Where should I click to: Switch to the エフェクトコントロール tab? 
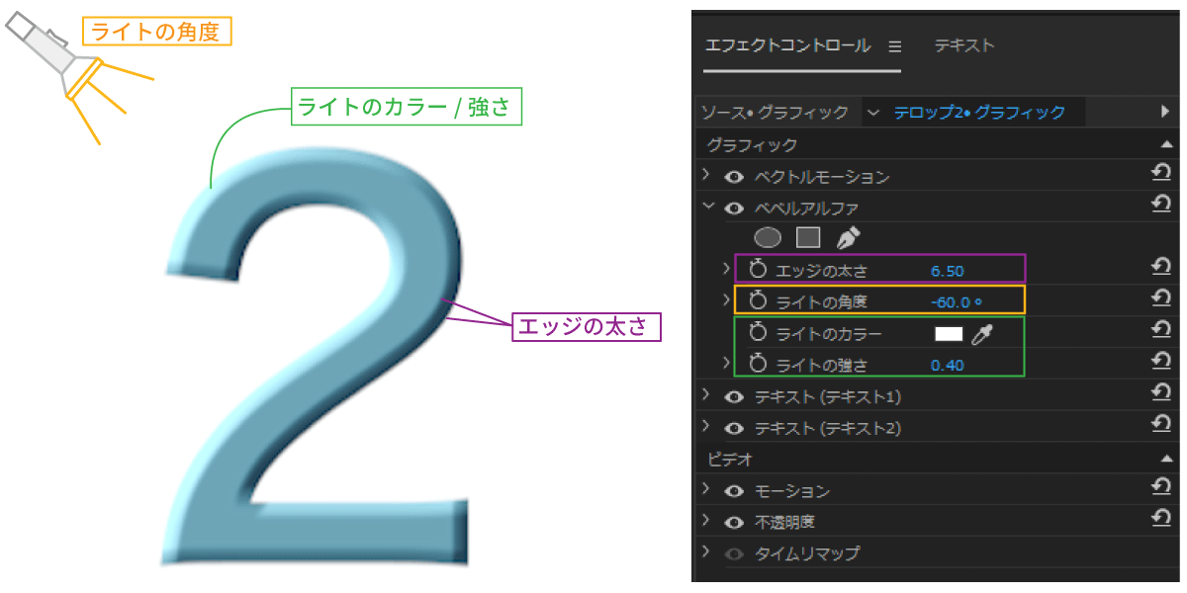tap(787, 45)
